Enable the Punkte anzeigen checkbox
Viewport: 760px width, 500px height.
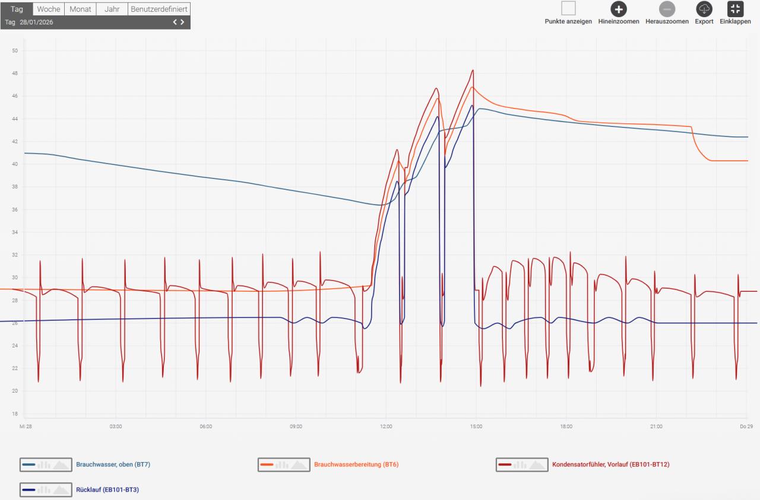tap(568, 8)
